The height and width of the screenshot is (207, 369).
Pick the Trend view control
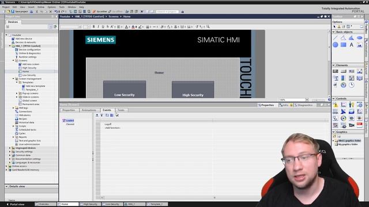[344, 105]
